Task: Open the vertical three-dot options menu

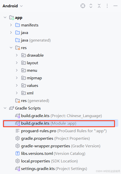Action: (x=107, y=6)
